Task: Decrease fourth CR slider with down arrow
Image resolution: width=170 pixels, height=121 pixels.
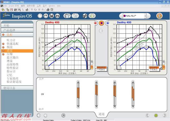Action: 133,107
